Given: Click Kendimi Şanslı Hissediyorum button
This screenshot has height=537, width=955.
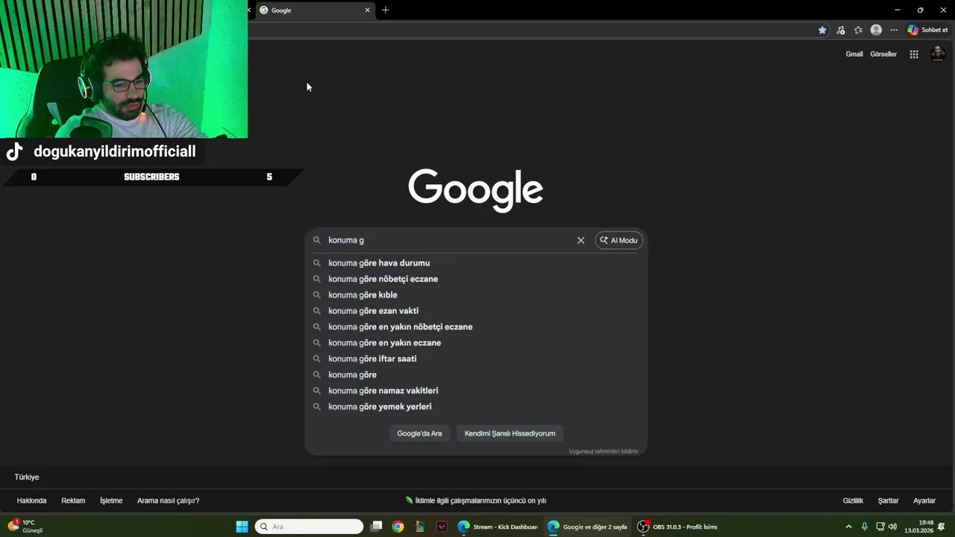Looking at the screenshot, I should (510, 433).
